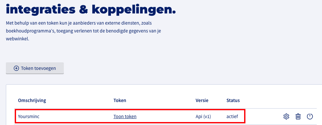Screen dimensions: 322x125
Task: Open settings gear for Yoursminc token
Action: click(286, 116)
